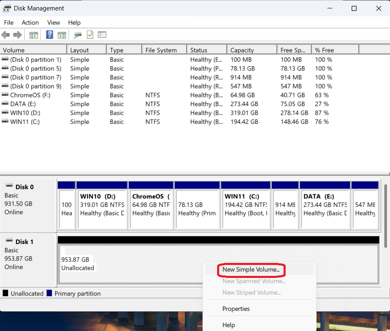Select the DATA (E:) partition block on Disk 0

point(324,206)
